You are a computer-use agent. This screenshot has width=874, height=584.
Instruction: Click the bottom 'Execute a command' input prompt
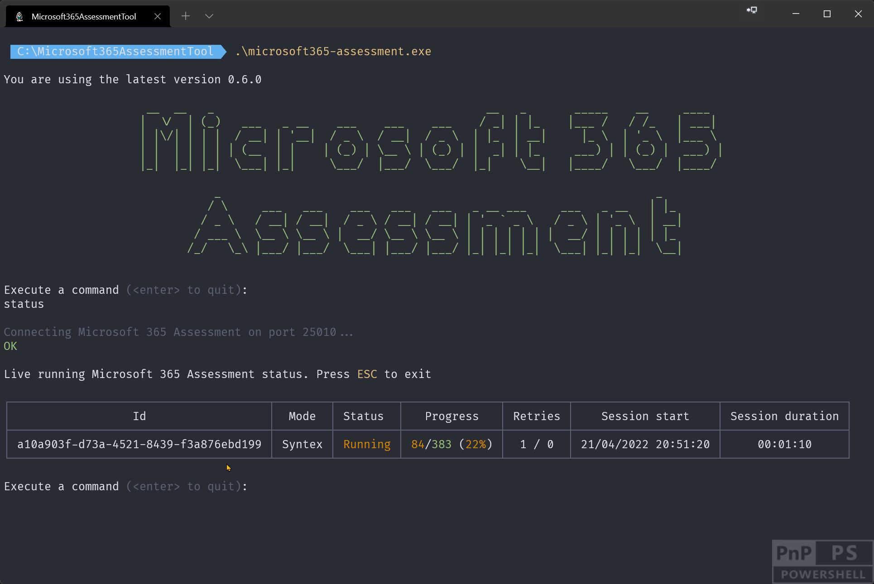coord(126,487)
